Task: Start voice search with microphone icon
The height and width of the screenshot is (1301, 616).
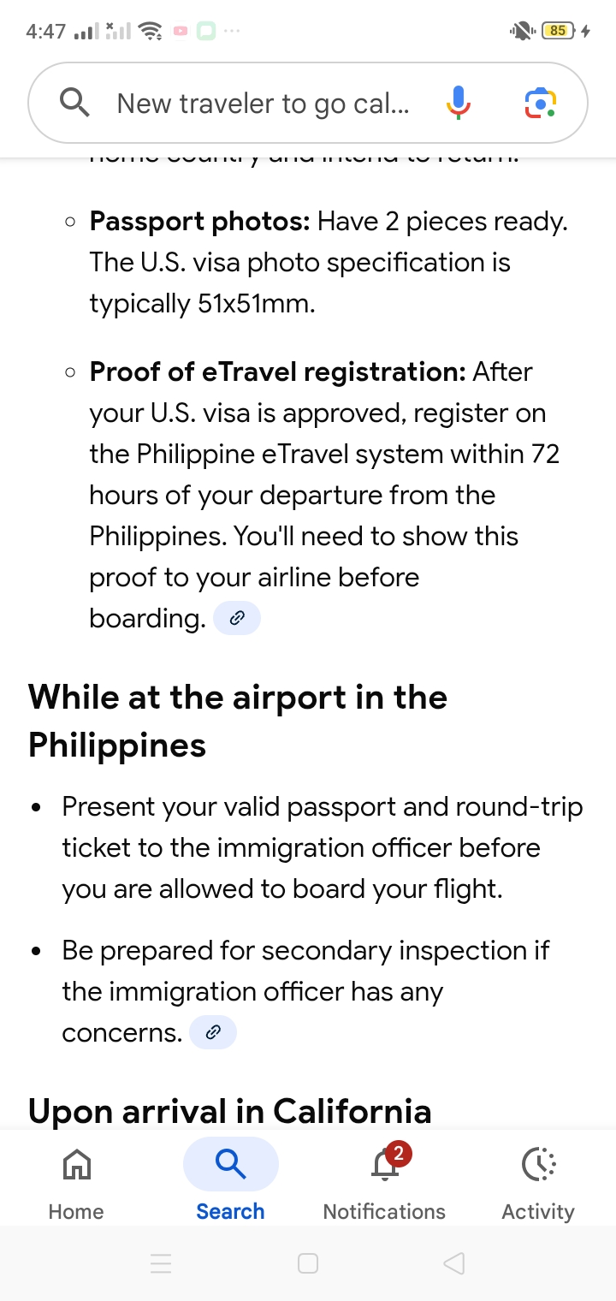Action: click(x=459, y=104)
